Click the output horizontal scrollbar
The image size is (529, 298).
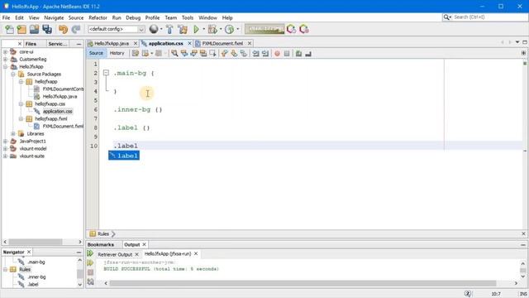[303, 283]
